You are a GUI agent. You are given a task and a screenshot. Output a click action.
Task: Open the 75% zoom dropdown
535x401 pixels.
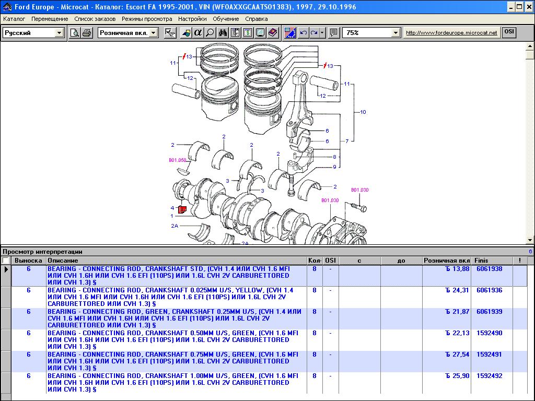tap(396, 33)
